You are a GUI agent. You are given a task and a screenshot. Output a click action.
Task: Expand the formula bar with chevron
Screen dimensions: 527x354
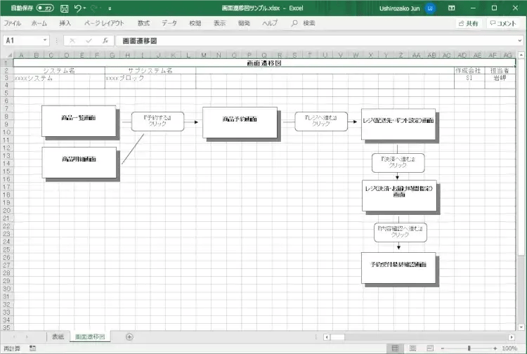click(x=520, y=41)
